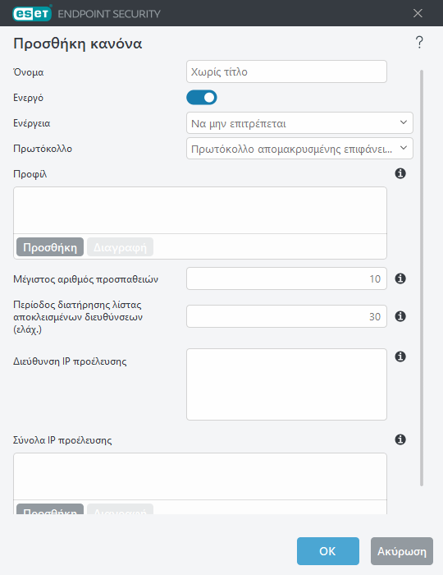Expand the Πρωτόκολλο dropdown
Screen dimensions: 443x575
coord(299,149)
